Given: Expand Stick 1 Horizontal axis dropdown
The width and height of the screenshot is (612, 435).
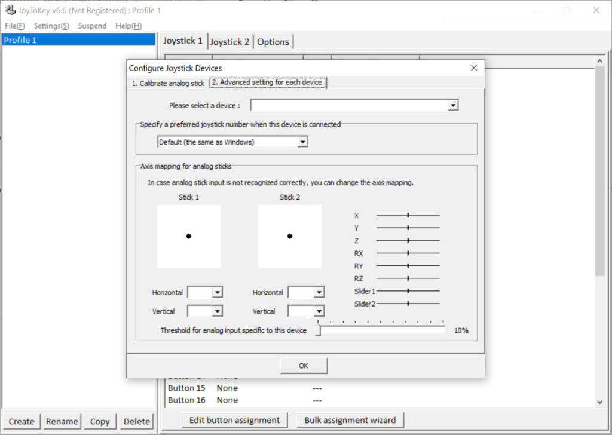Looking at the screenshot, I should pyautogui.click(x=218, y=292).
